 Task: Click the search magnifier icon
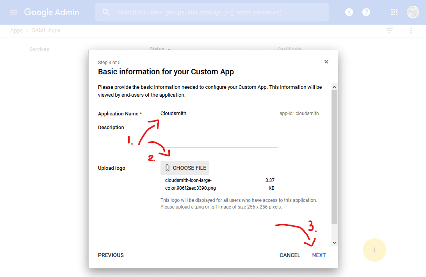pos(106,12)
